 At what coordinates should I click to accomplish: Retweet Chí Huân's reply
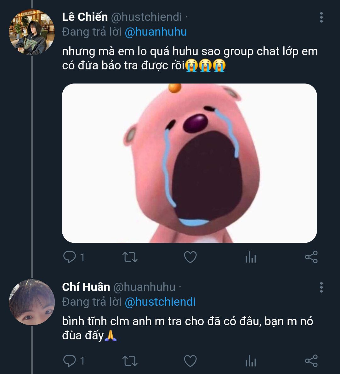(129, 361)
